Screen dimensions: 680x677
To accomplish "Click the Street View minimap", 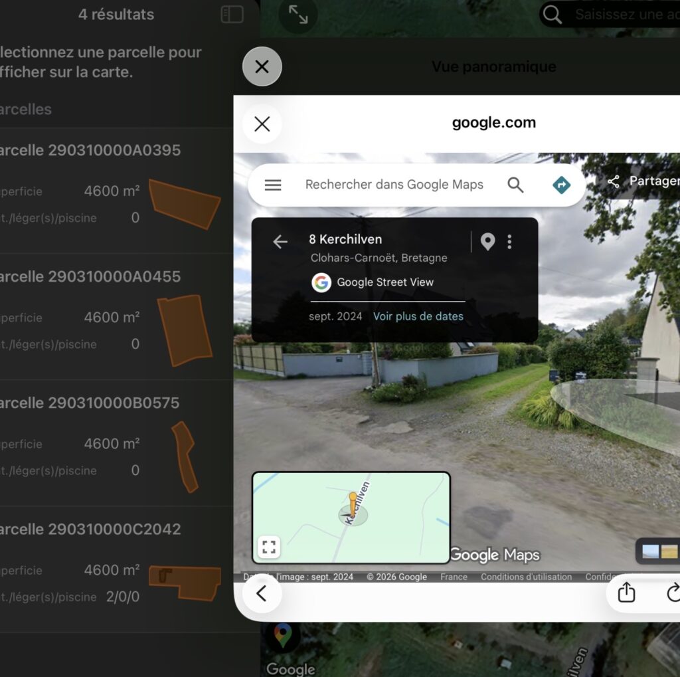I will pos(351,518).
